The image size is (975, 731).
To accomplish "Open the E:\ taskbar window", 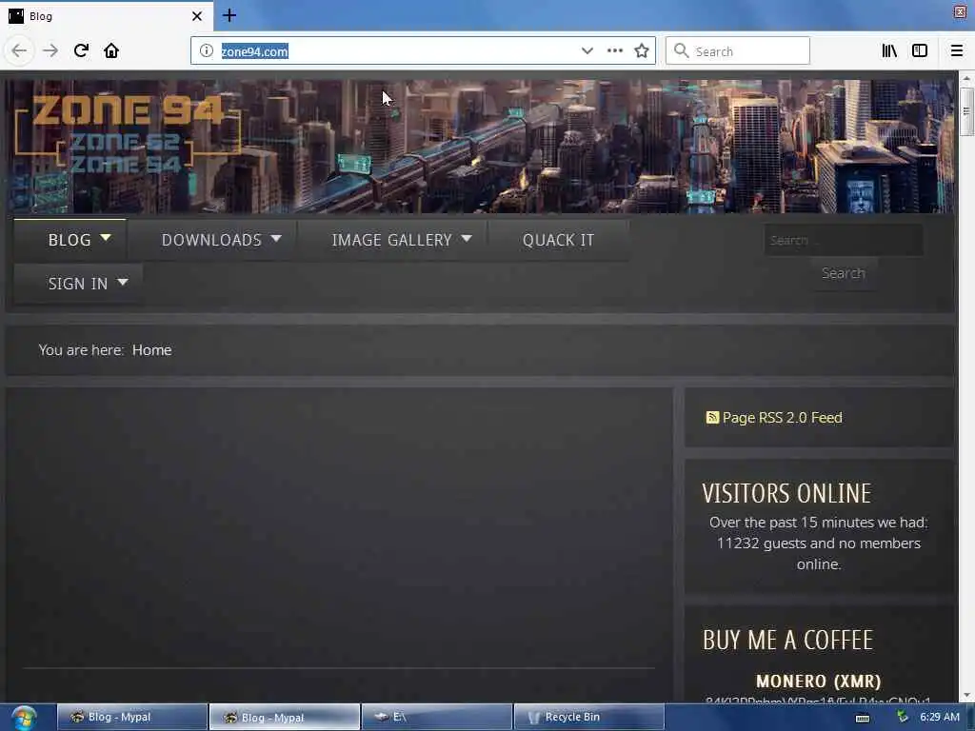I will (x=436, y=717).
